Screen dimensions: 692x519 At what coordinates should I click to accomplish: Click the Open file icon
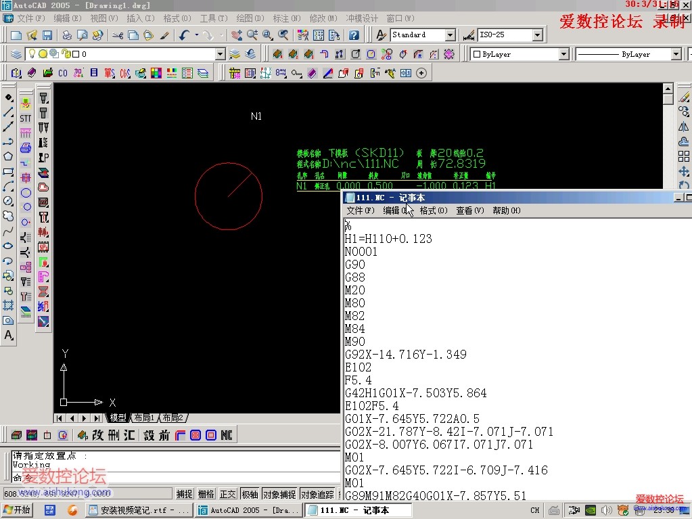point(31,35)
